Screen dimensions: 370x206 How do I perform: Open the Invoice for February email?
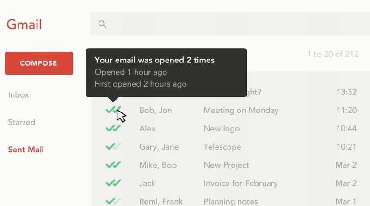pos(240,183)
